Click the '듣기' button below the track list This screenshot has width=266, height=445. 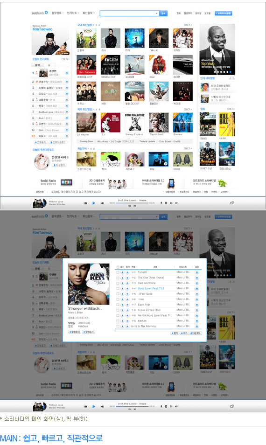(175, 333)
